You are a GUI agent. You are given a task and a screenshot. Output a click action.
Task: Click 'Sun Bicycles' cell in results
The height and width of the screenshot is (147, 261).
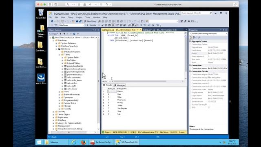[x=122, y=109]
